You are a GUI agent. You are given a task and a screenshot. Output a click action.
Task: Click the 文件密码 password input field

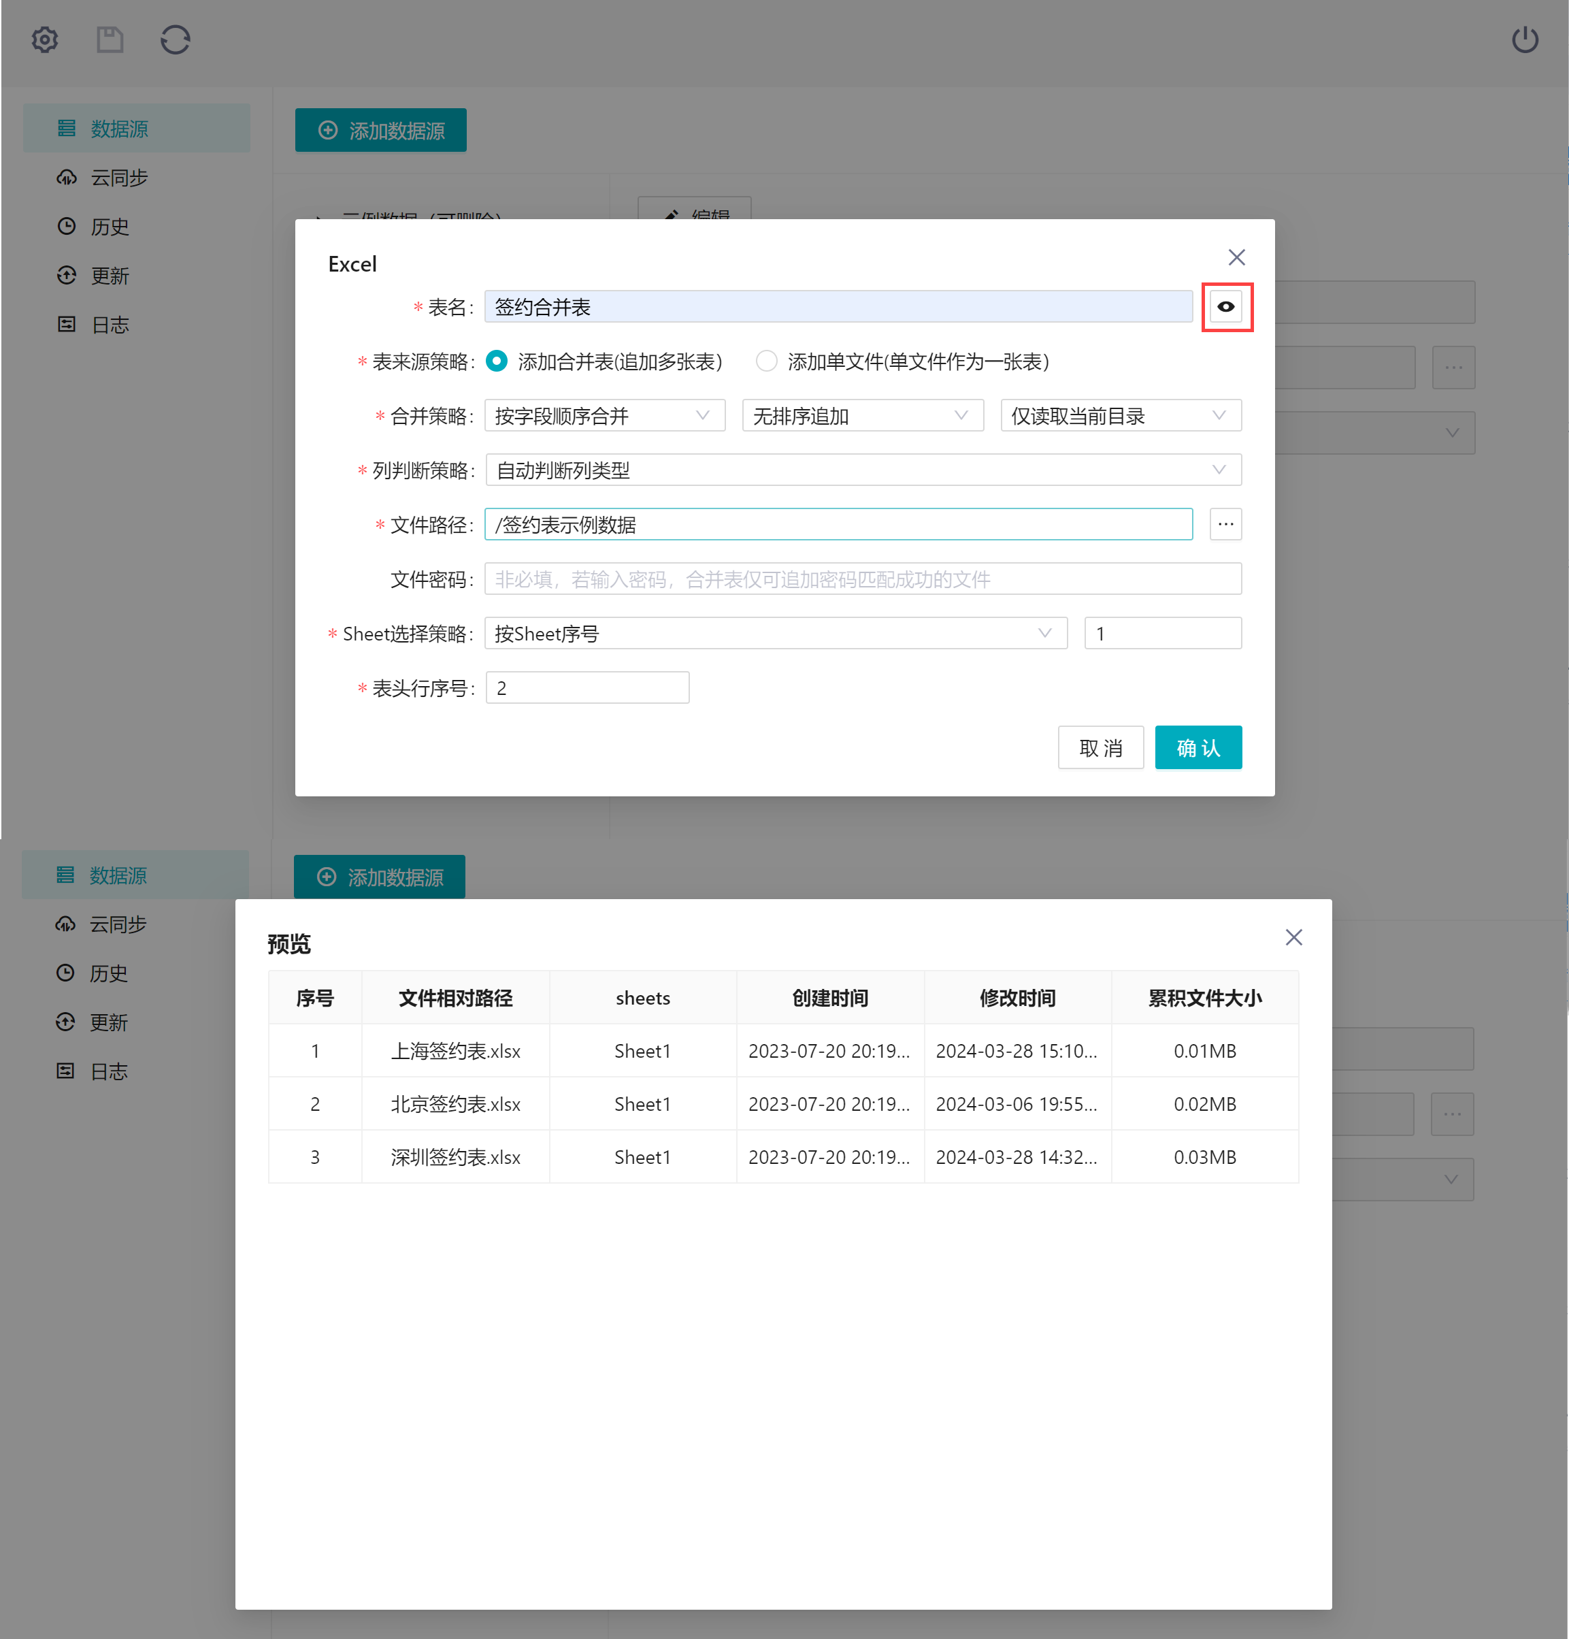[x=862, y=579]
